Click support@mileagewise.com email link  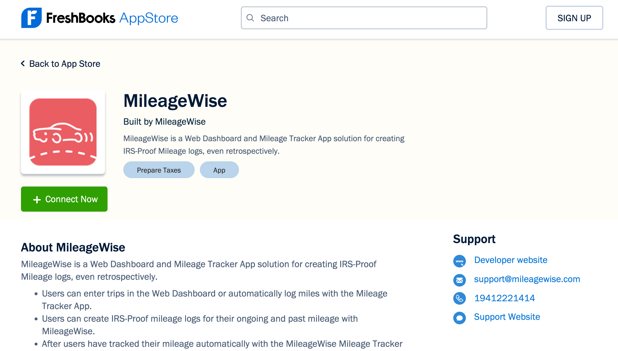[x=527, y=279]
